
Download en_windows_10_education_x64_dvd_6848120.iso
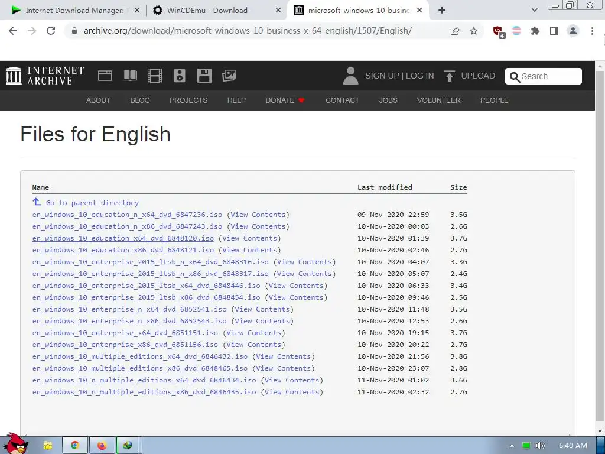pyautogui.click(x=123, y=238)
